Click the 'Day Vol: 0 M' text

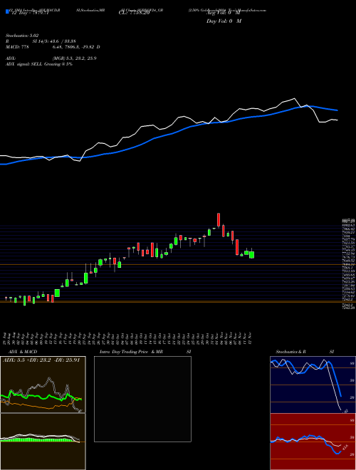click(224, 21)
